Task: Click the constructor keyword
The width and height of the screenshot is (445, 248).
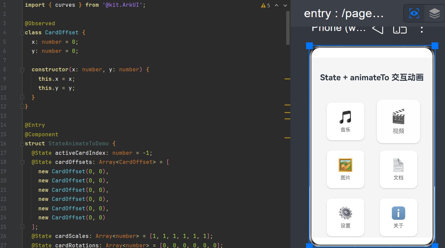Action: point(50,70)
